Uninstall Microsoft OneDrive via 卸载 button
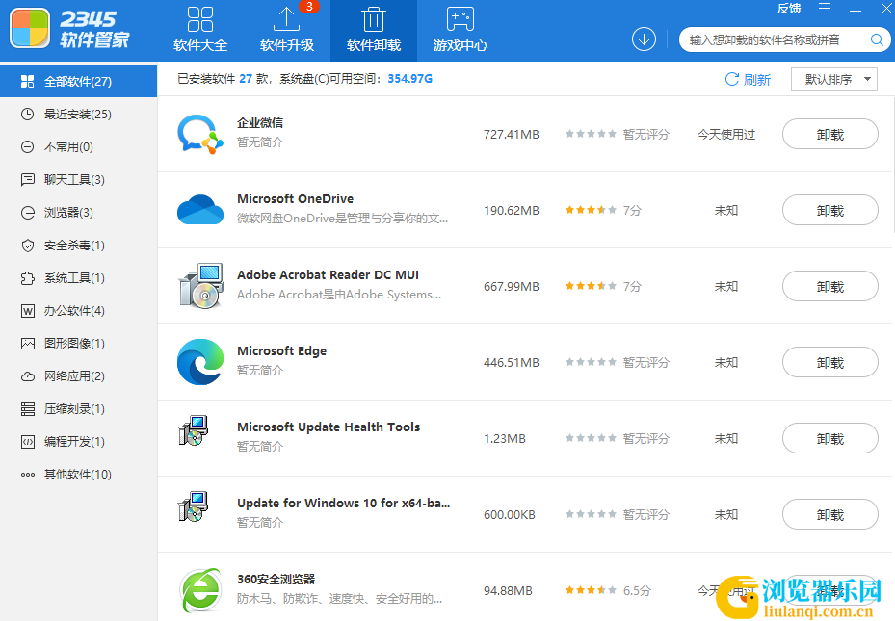 click(x=829, y=210)
